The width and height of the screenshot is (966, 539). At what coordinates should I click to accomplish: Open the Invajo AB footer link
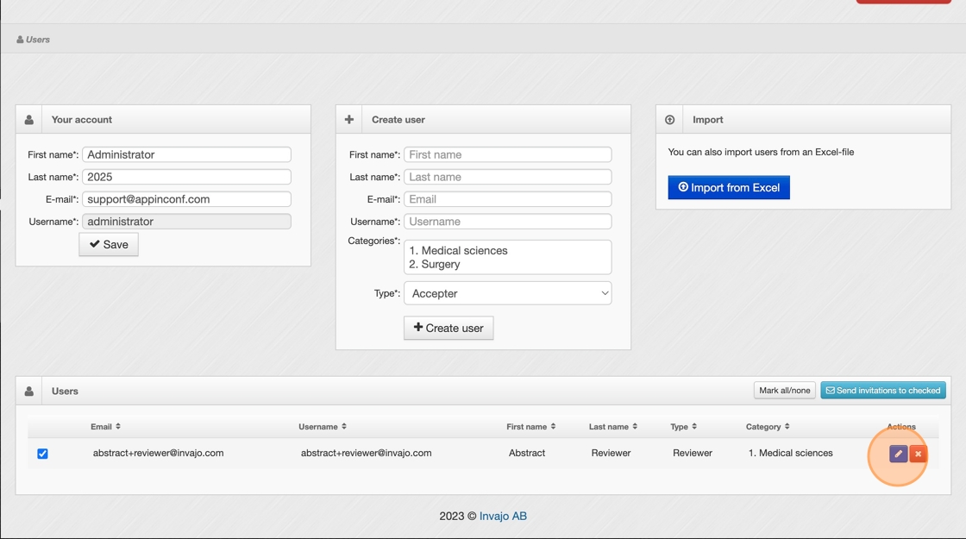(x=503, y=516)
